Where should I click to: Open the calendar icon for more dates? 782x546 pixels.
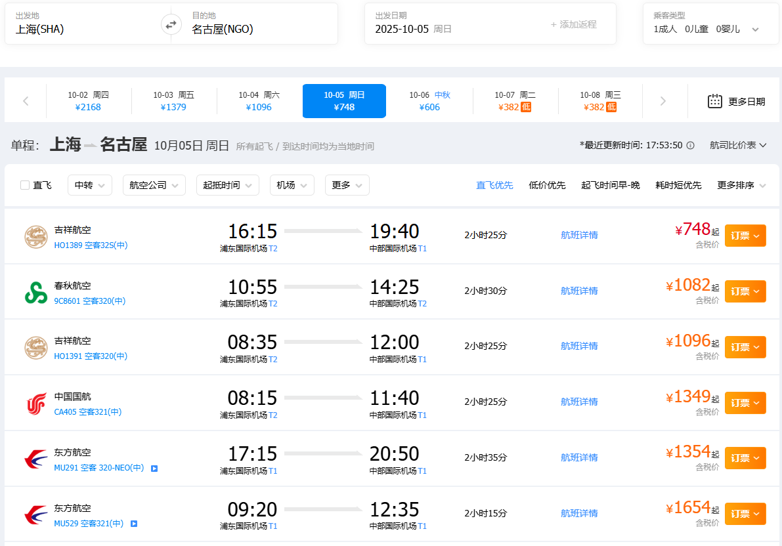[x=715, y=101]
